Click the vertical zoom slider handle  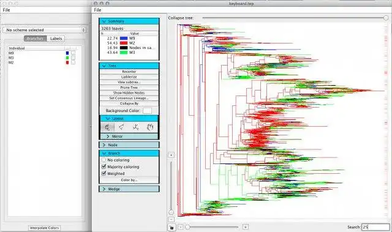click(171, 212)
